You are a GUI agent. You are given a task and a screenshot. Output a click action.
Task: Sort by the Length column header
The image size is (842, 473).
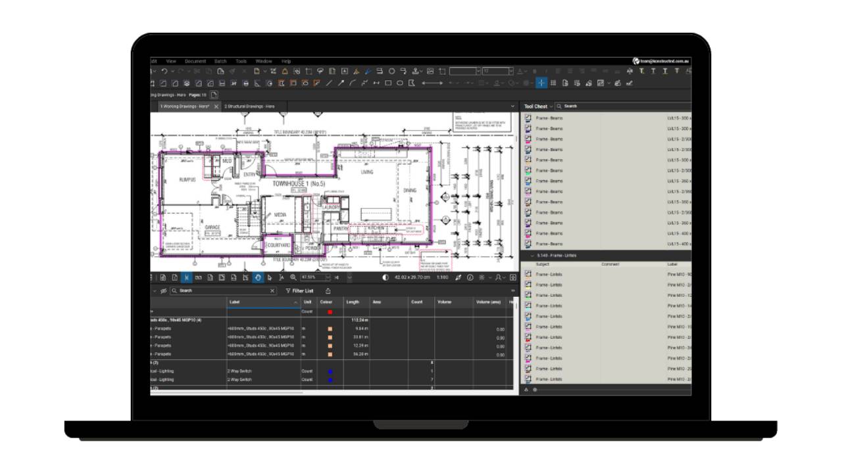point(357,302)
